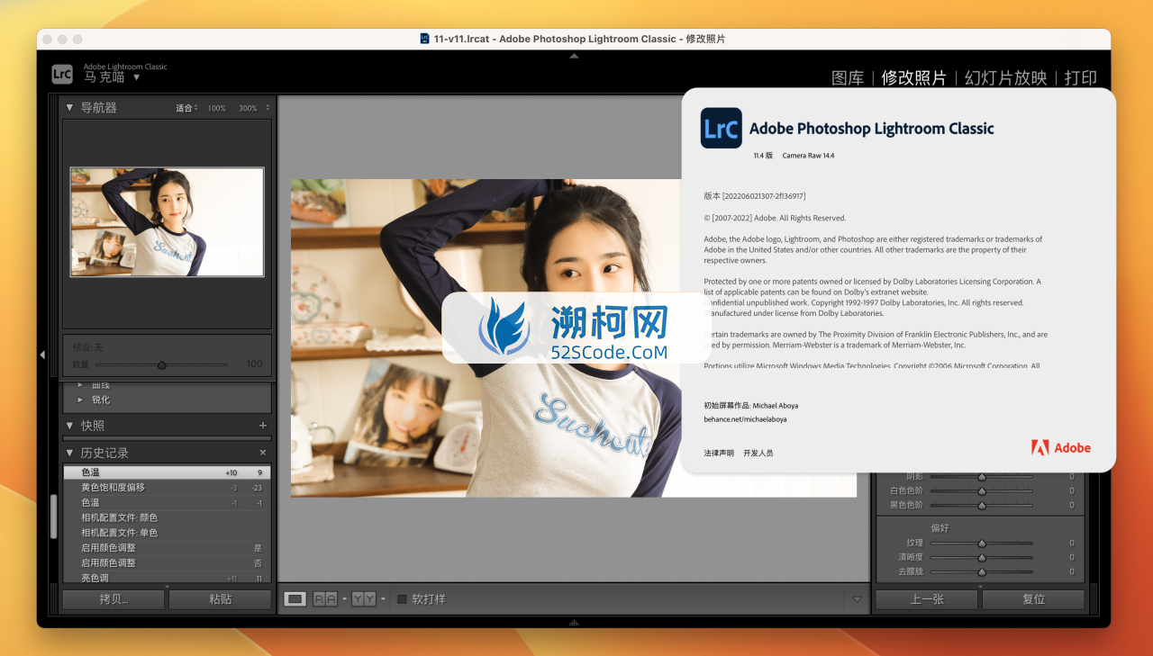Click the left panel scrollbar handle
This screenshot has height=656, width=1153.
point(53,516)
